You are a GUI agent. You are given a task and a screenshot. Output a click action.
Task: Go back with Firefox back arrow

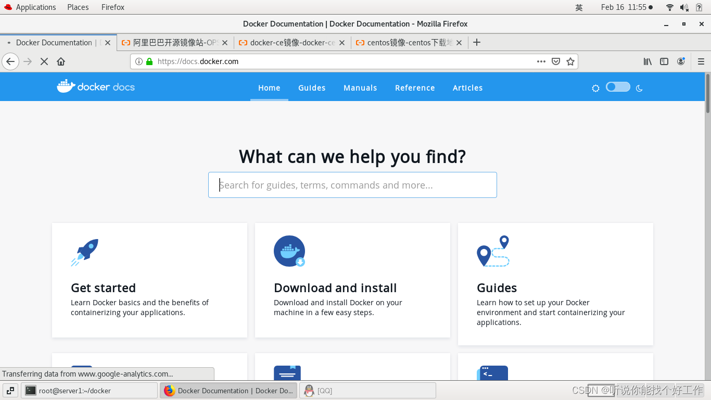(10, 61)
